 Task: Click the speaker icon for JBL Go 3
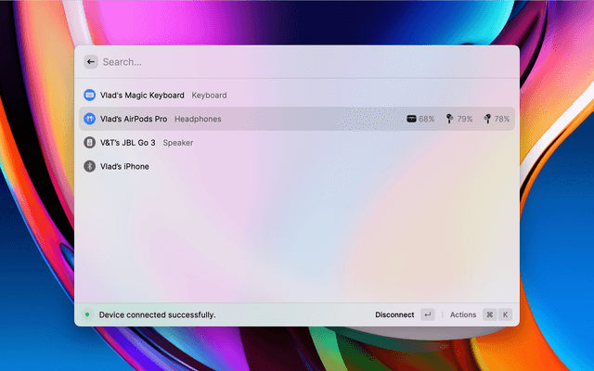90,143
